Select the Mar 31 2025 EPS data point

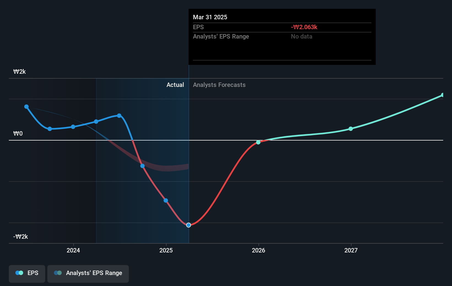click(189, 225)
